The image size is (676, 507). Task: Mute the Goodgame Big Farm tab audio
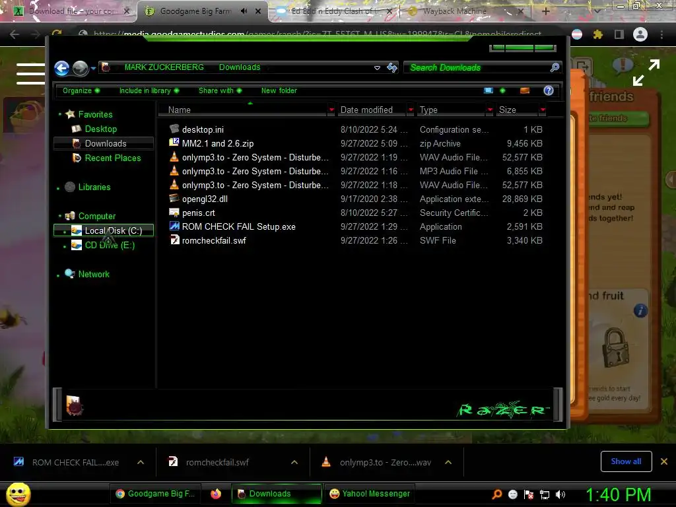[244, 11]
